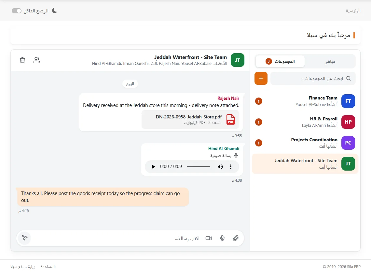Image resolution: width=371 pixels, height=274 pixels.
Task: Open the Finance Team group chat
Action: [305, 101]
